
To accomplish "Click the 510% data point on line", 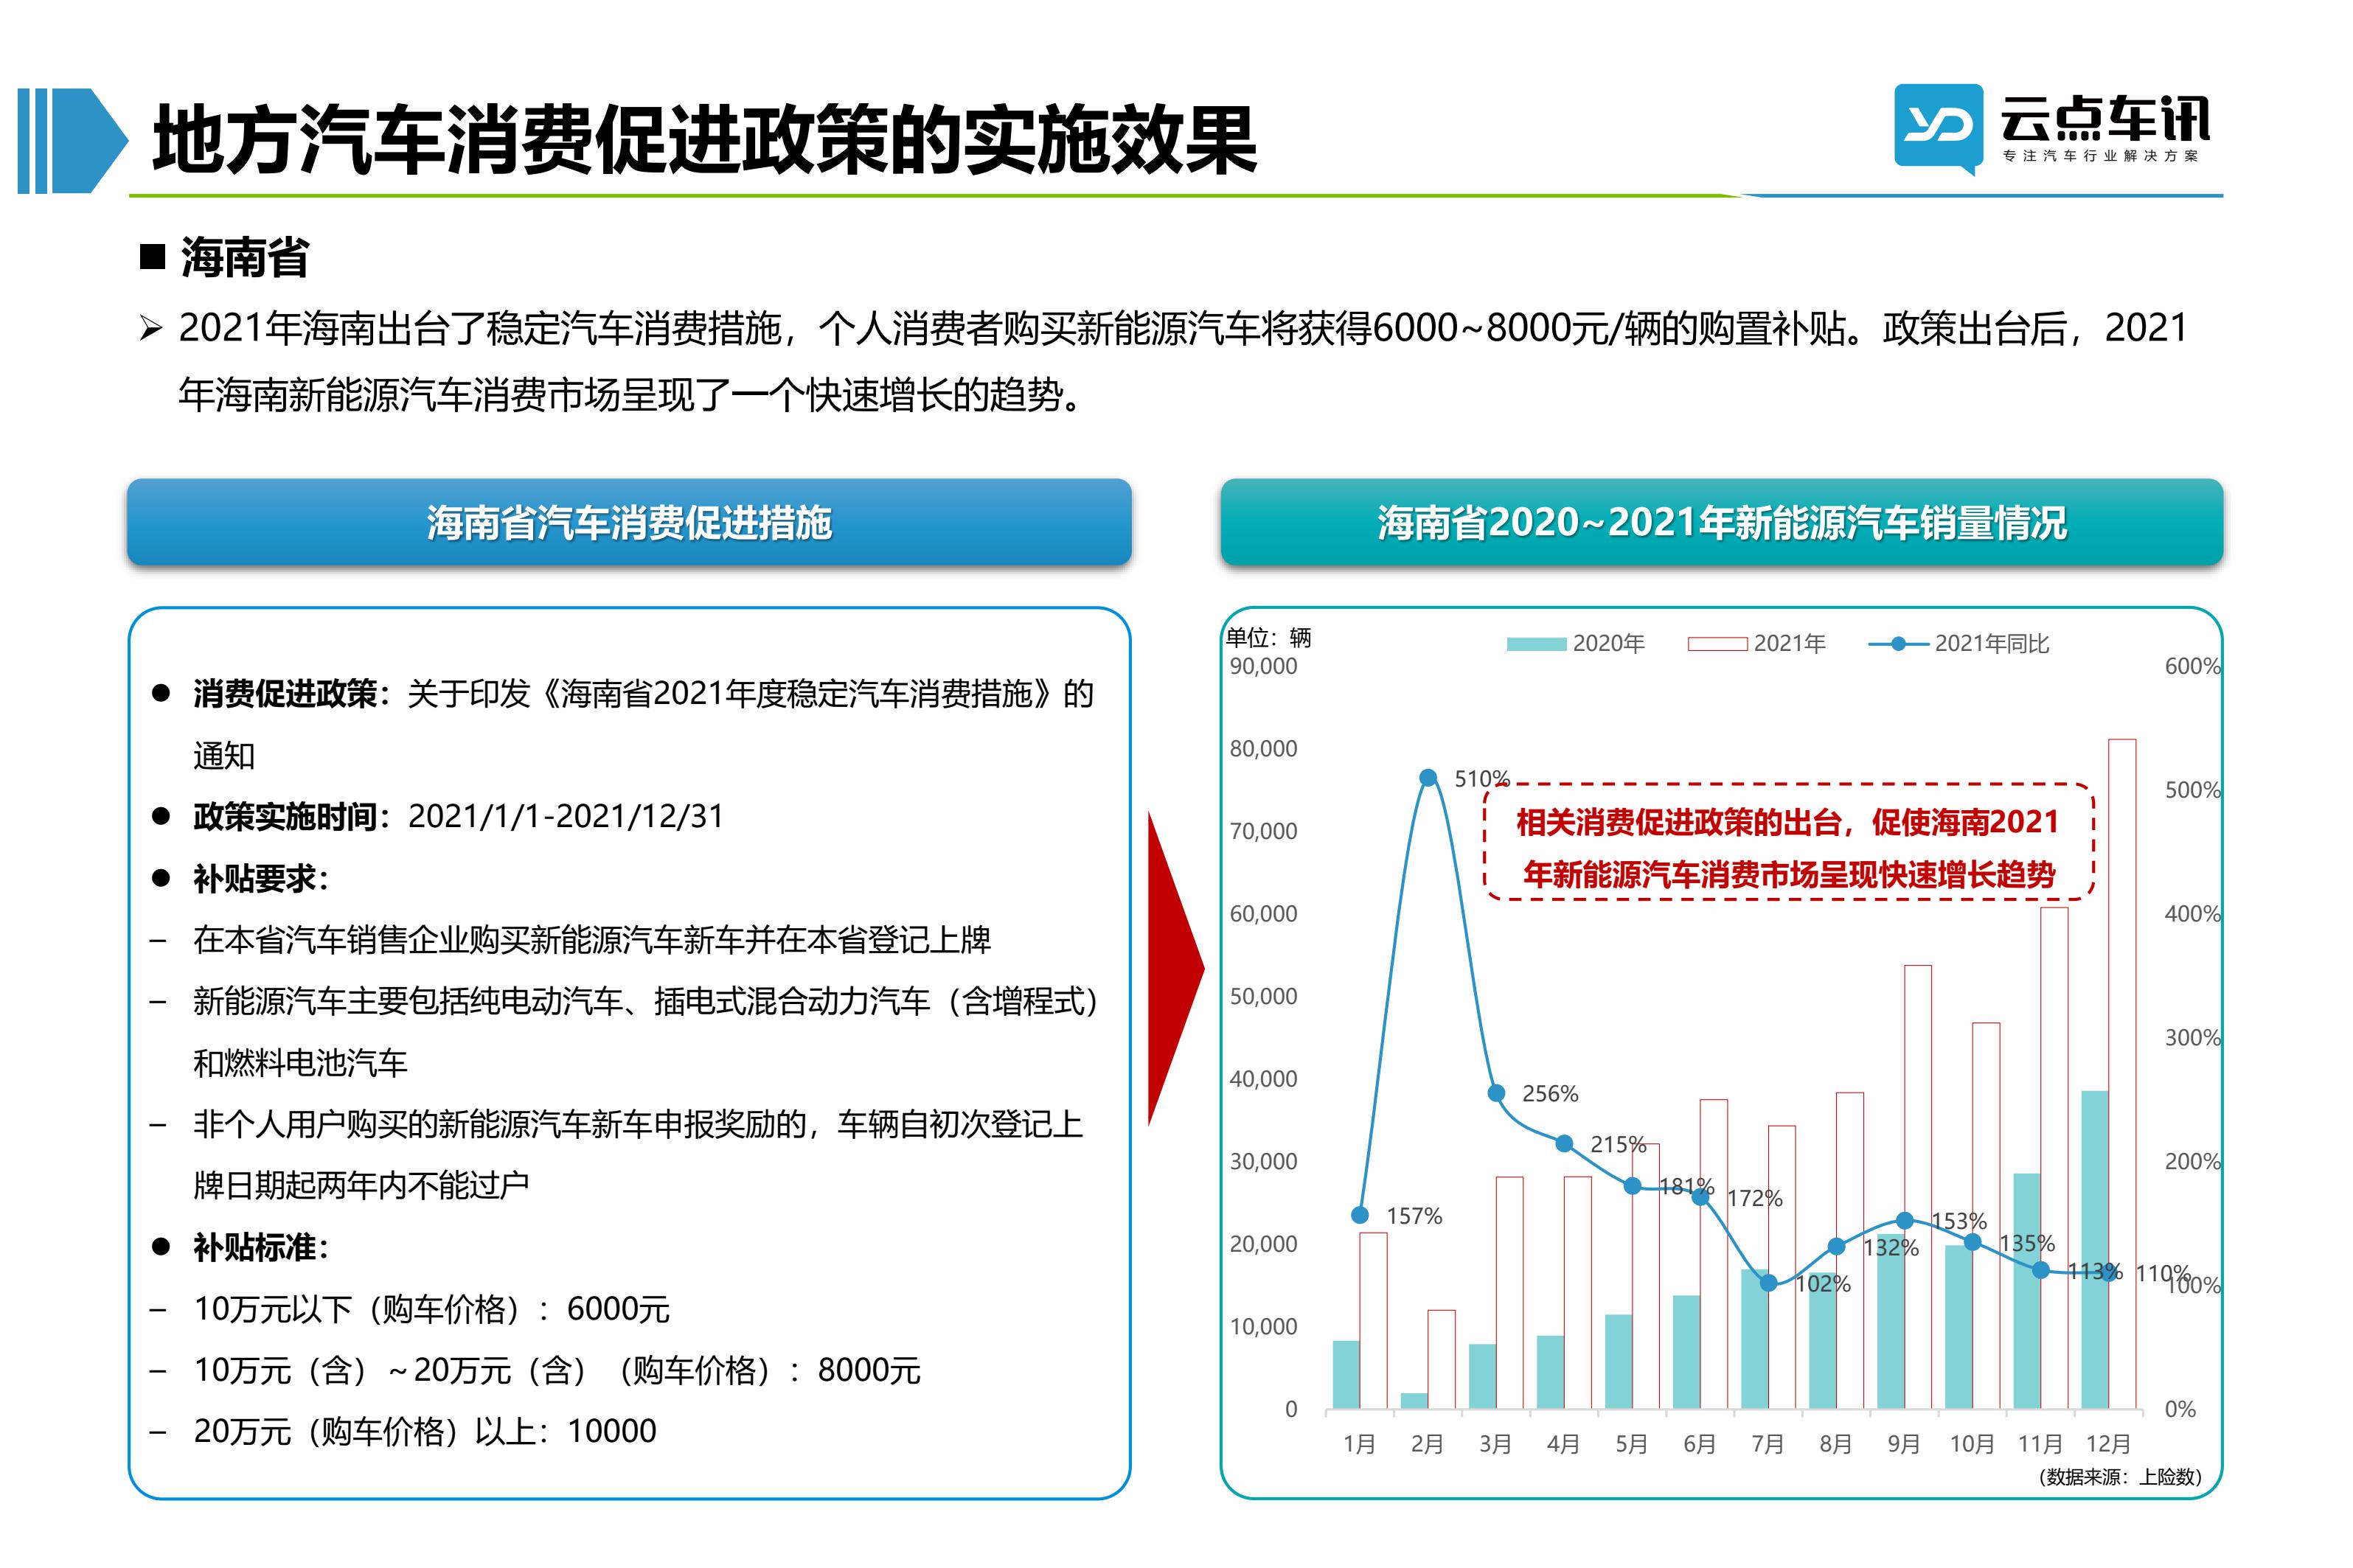I will tap(1428, 778).
